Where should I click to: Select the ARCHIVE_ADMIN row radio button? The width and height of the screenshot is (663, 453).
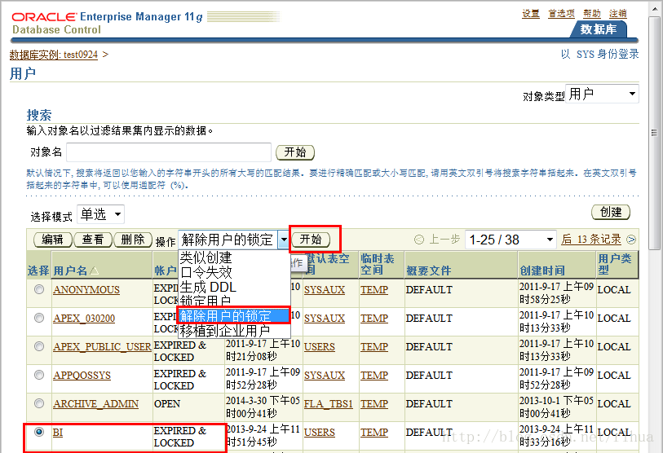(x=39, y=403)
